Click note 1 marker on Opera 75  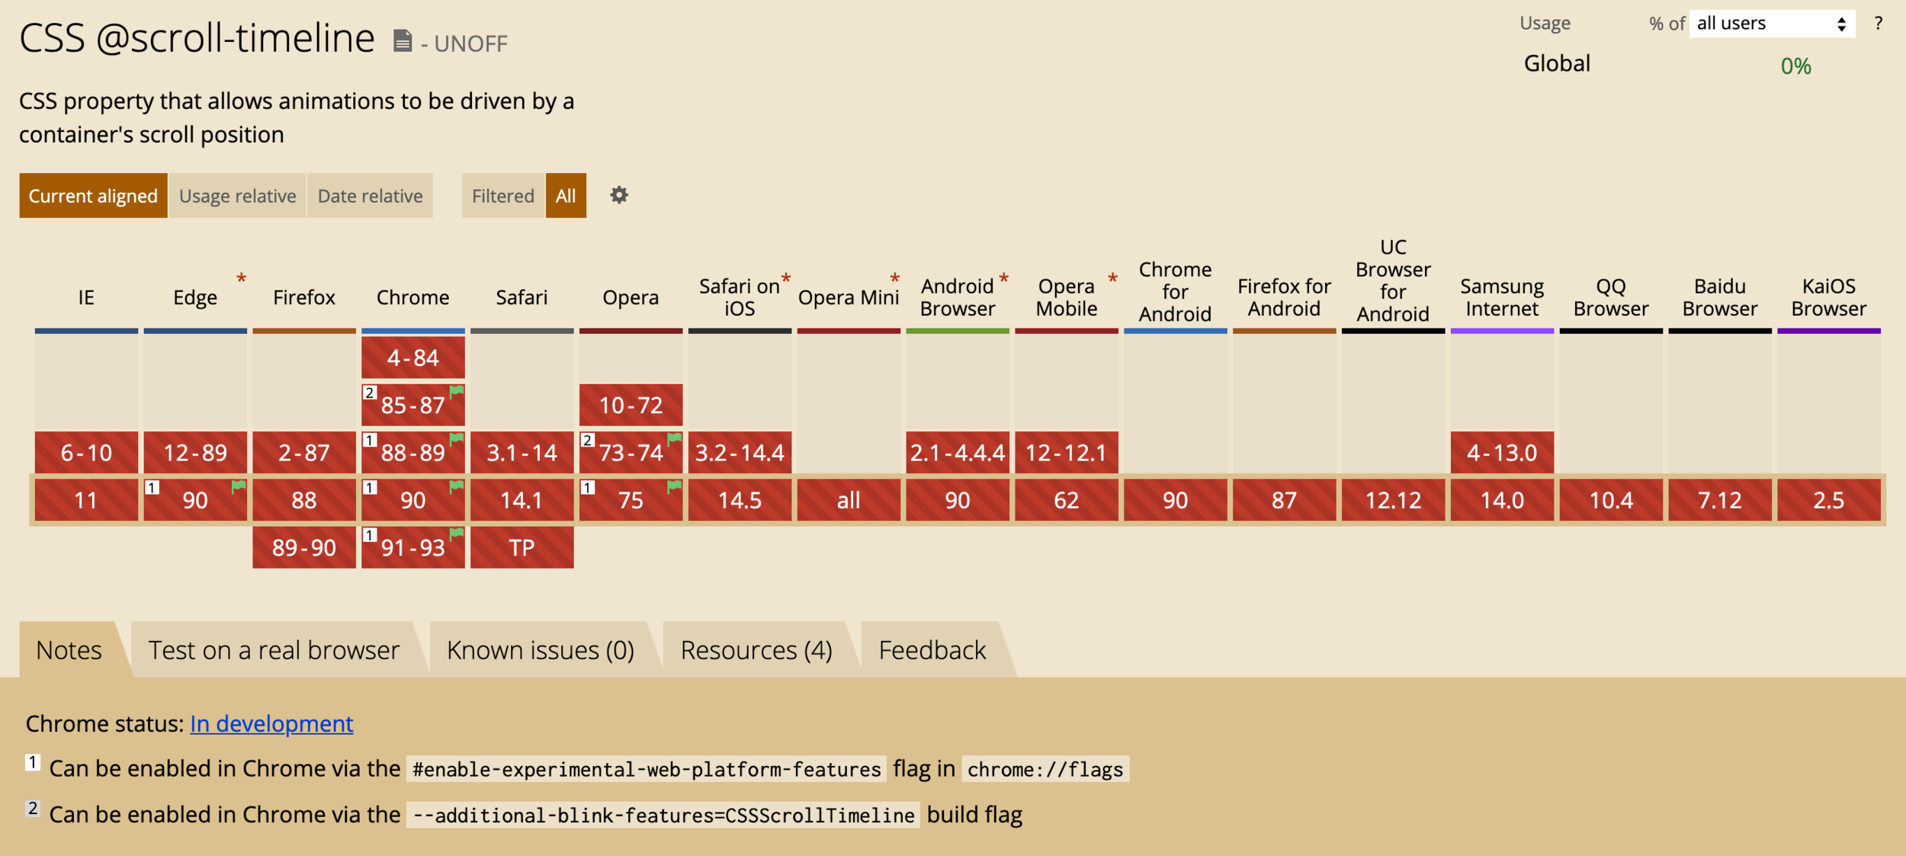588,487
